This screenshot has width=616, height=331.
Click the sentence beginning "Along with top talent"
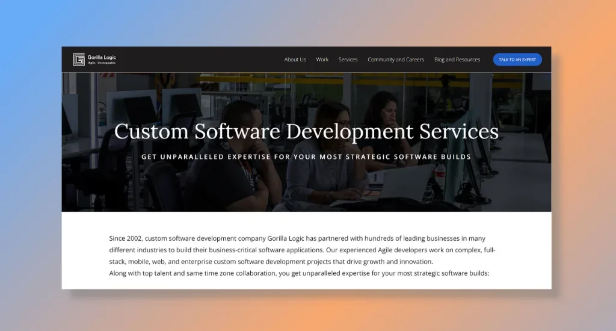point(299,273)
